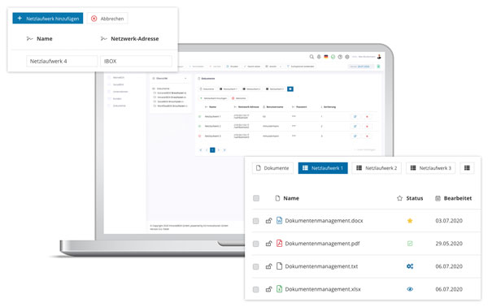Click the gears status icon of Dokumentenmanagement.txt
488x307 pixels.
[x=410, y=266]
